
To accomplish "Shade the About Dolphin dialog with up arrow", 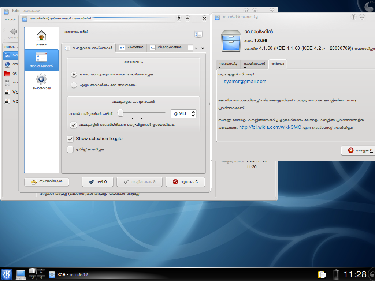I will click(362, 17).
